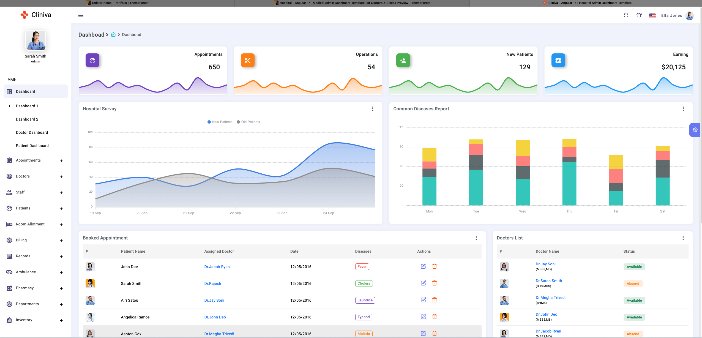702x338 pixels.
Task: Open Doctor Dashboard in sidebar
Action: coord(32,132)
